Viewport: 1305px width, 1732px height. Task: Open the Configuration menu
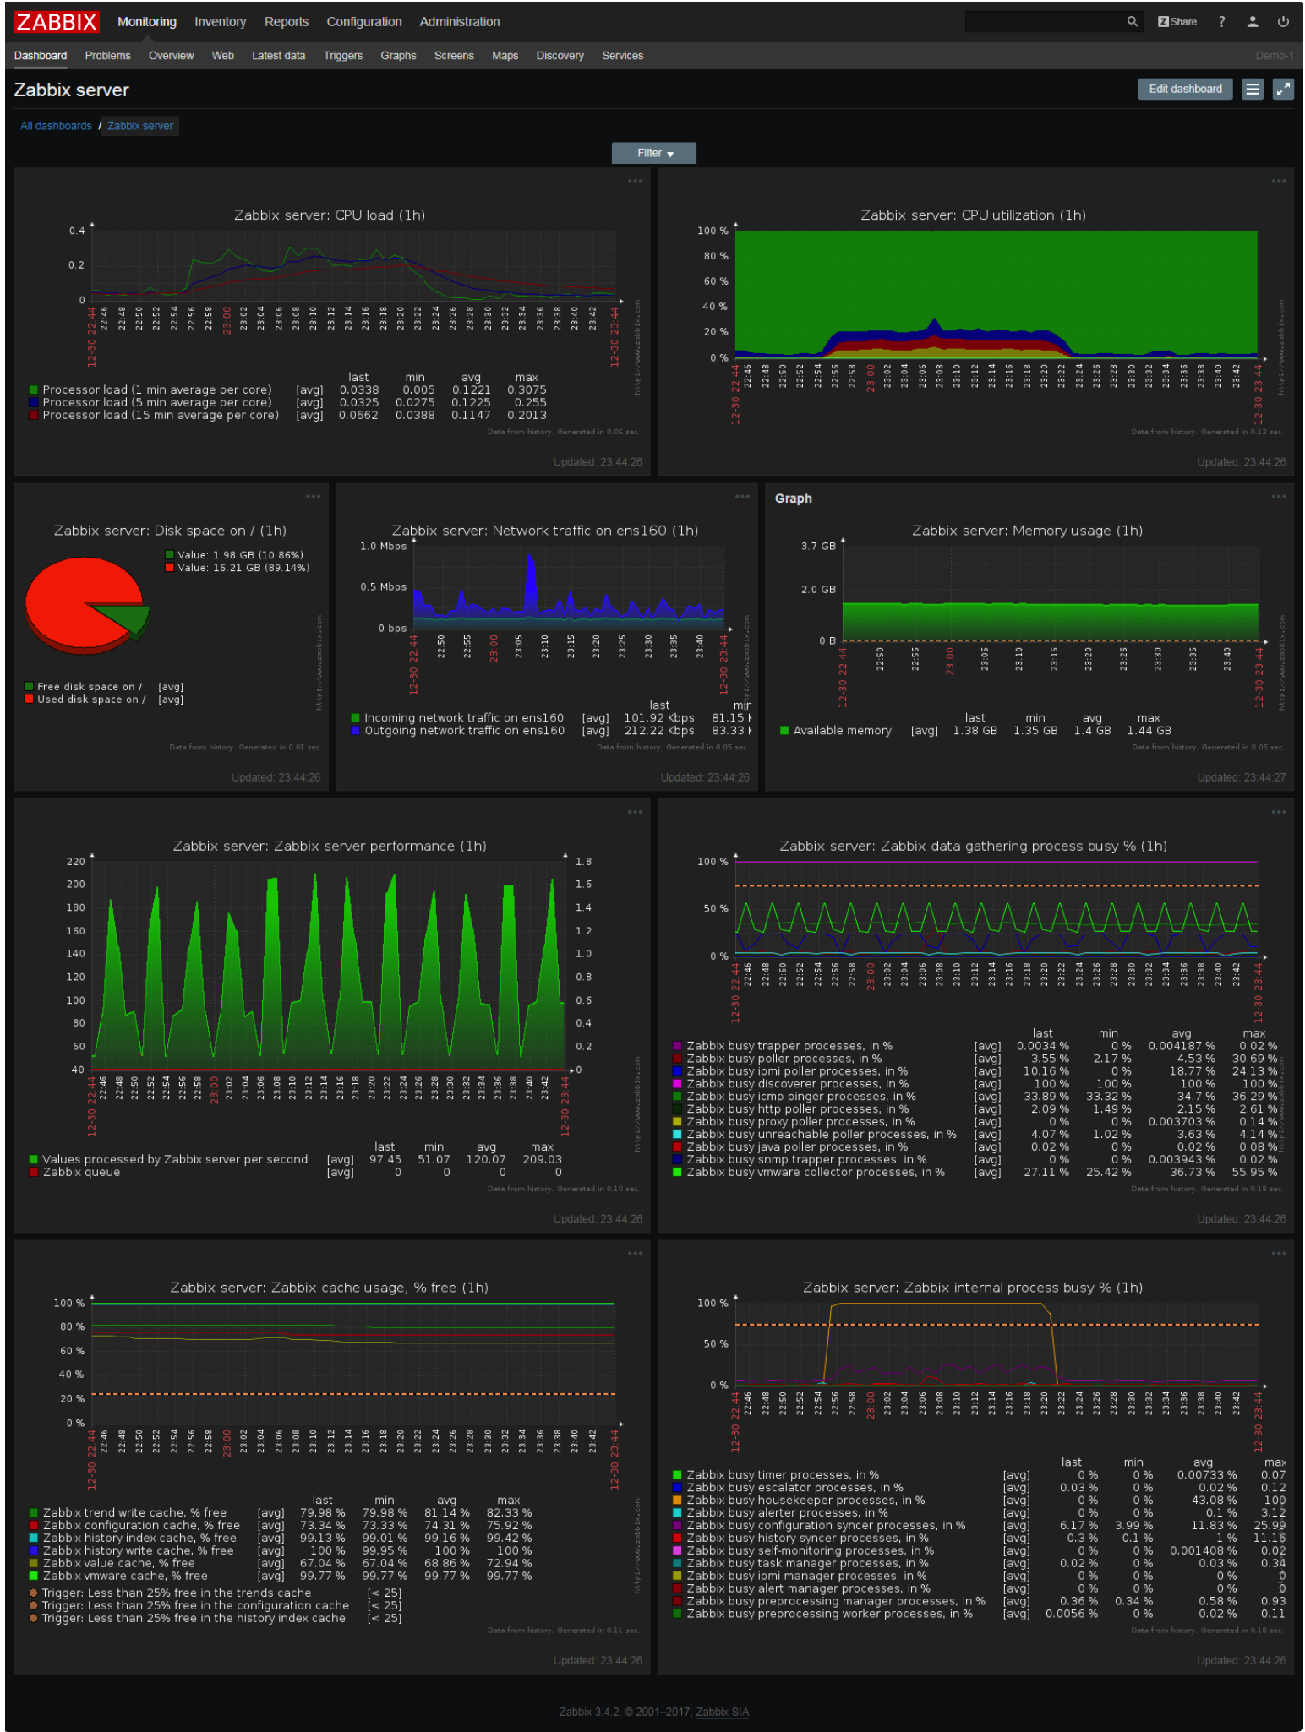(364, 22)
